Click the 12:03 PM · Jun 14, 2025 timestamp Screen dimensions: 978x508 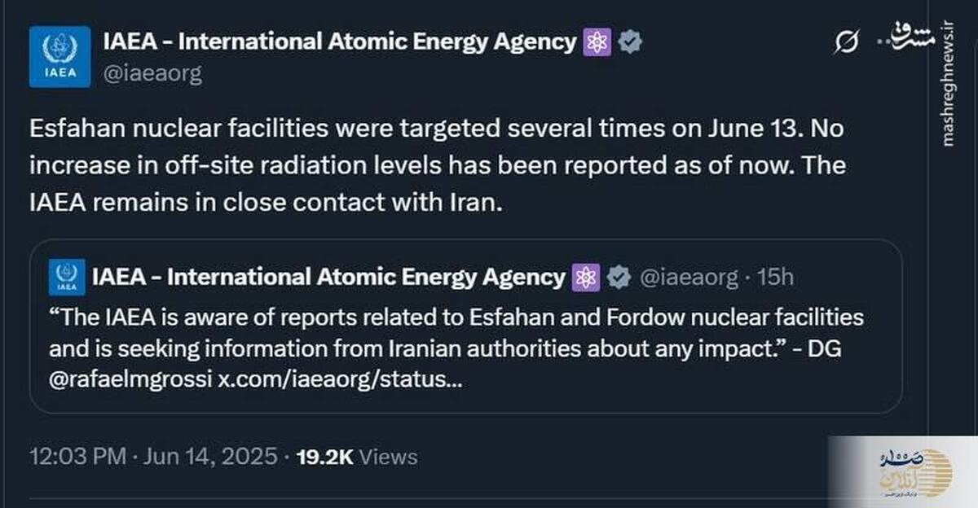pyautogui.click(x=154, y=457)
